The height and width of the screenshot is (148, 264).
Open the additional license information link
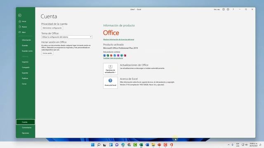[118, 39]
